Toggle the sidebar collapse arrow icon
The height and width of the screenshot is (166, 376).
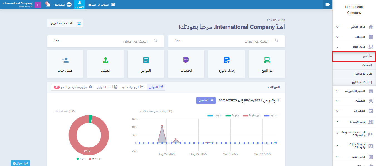(328, 5)
